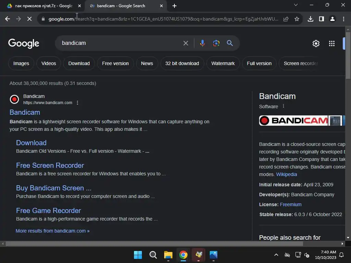Open the Chrome profile menu
The image size is (351, 263).
point(332,19)
